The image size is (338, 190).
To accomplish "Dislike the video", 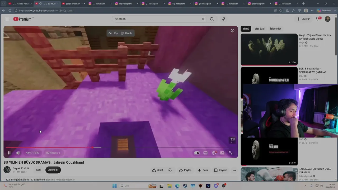I will coord(170,170).
